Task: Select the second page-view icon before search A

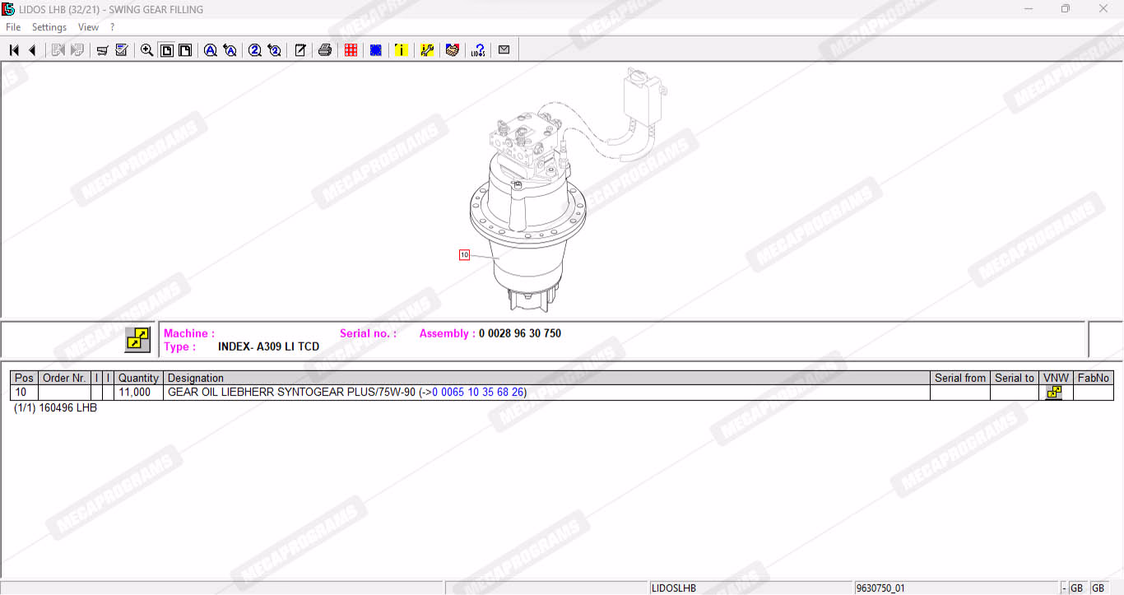Action: click(185, 50)
